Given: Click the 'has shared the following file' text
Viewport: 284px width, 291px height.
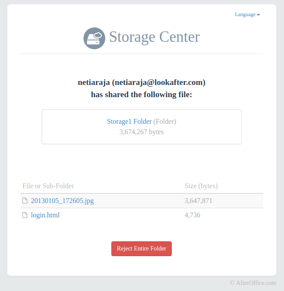Looking at the screenshot, I should [142, 95].
